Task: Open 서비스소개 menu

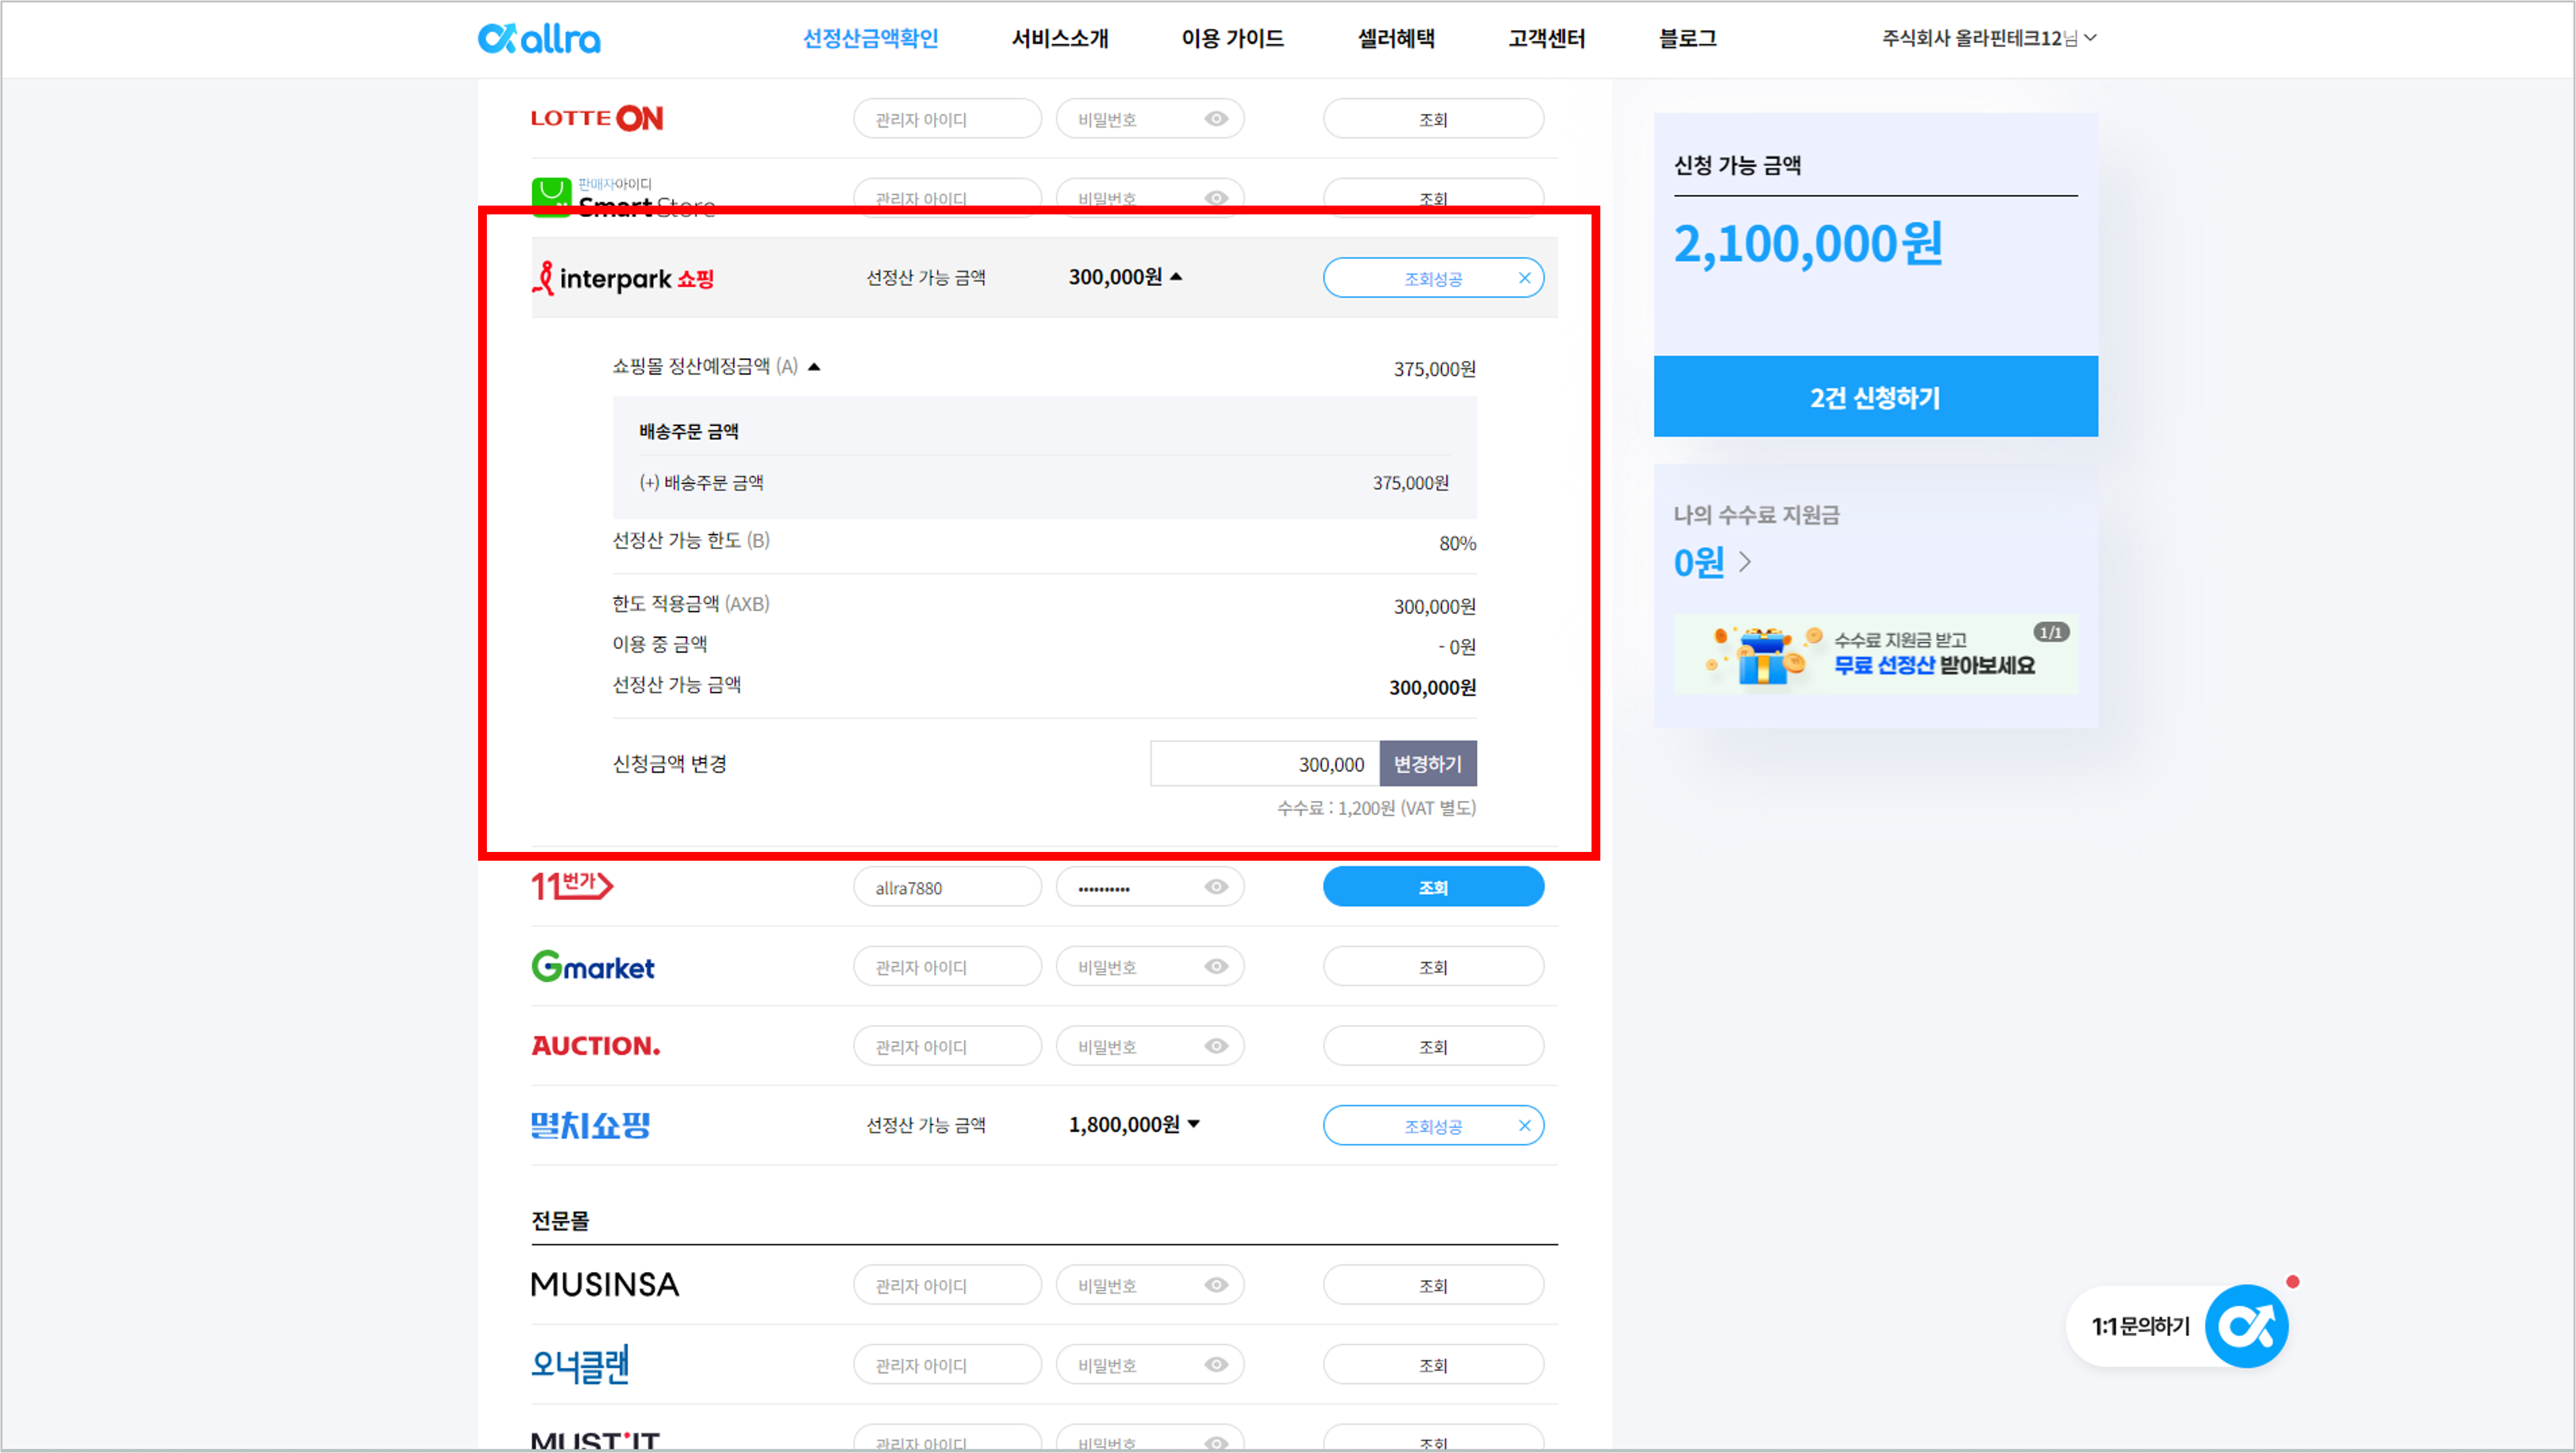Action: coord(1060,38)
